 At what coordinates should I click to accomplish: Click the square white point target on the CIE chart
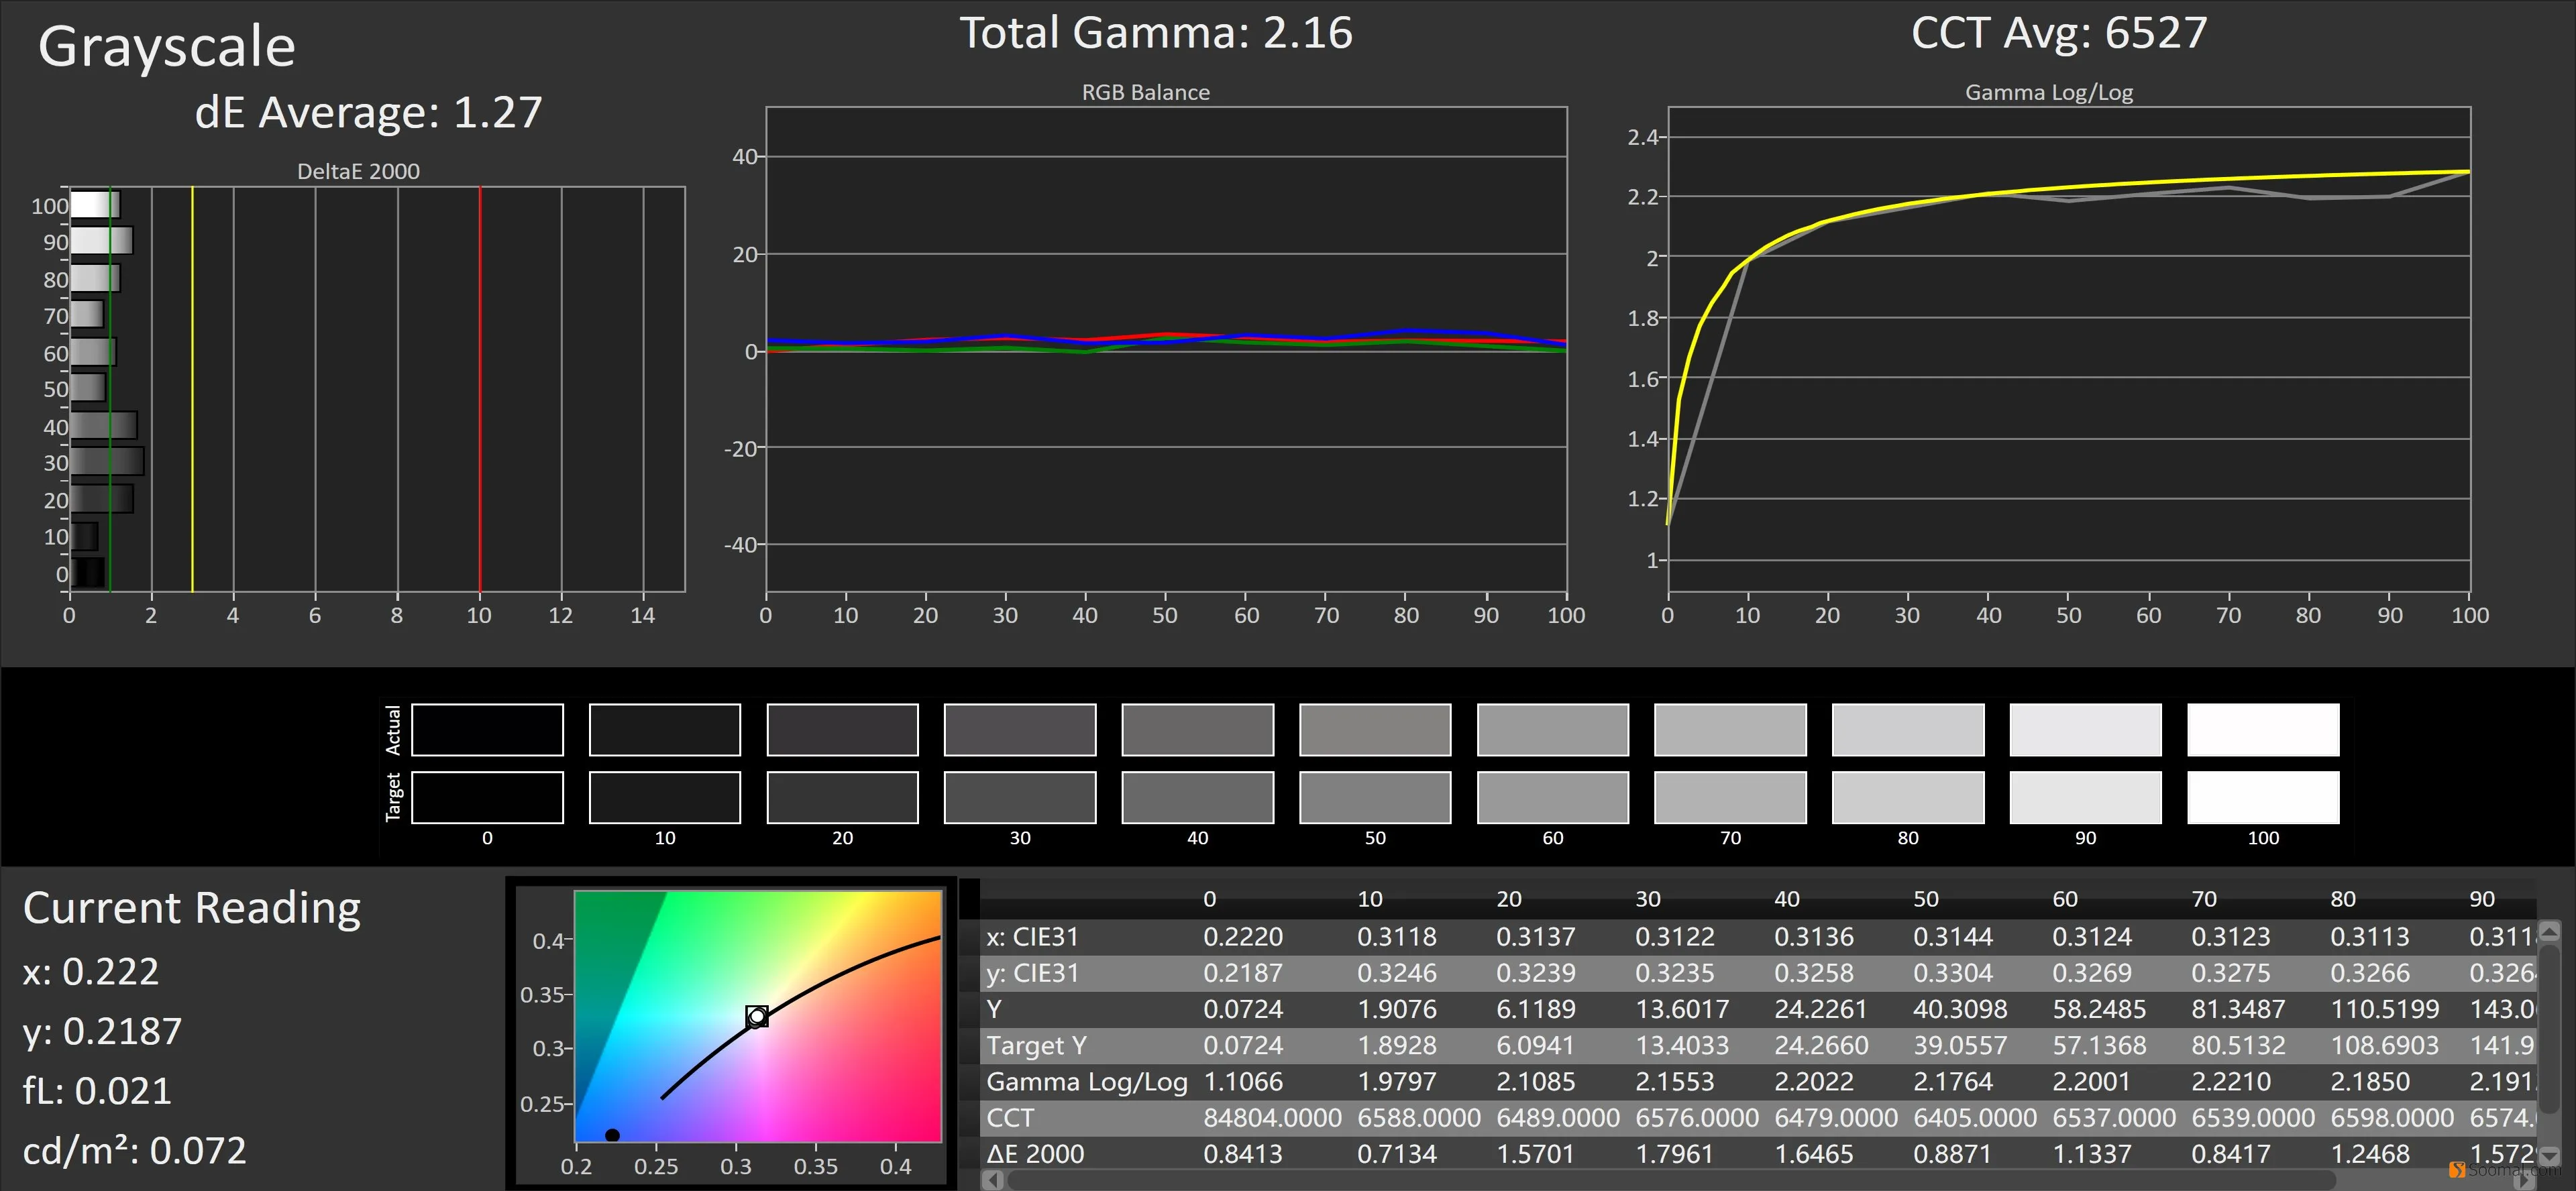click(757, 1016)
